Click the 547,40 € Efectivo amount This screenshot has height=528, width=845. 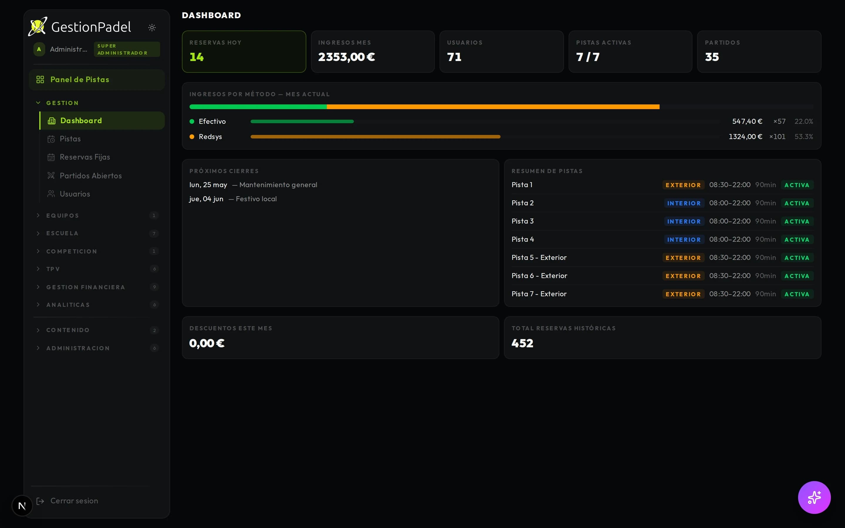747,121
